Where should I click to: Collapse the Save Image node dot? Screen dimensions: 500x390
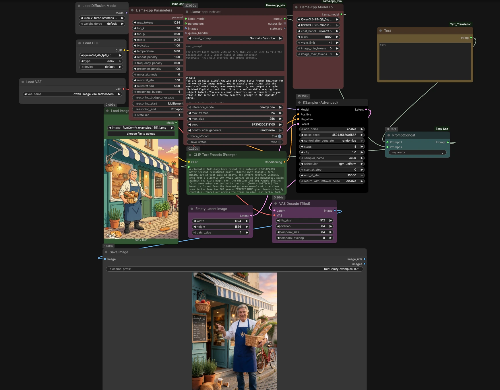[x=106, y=252]
